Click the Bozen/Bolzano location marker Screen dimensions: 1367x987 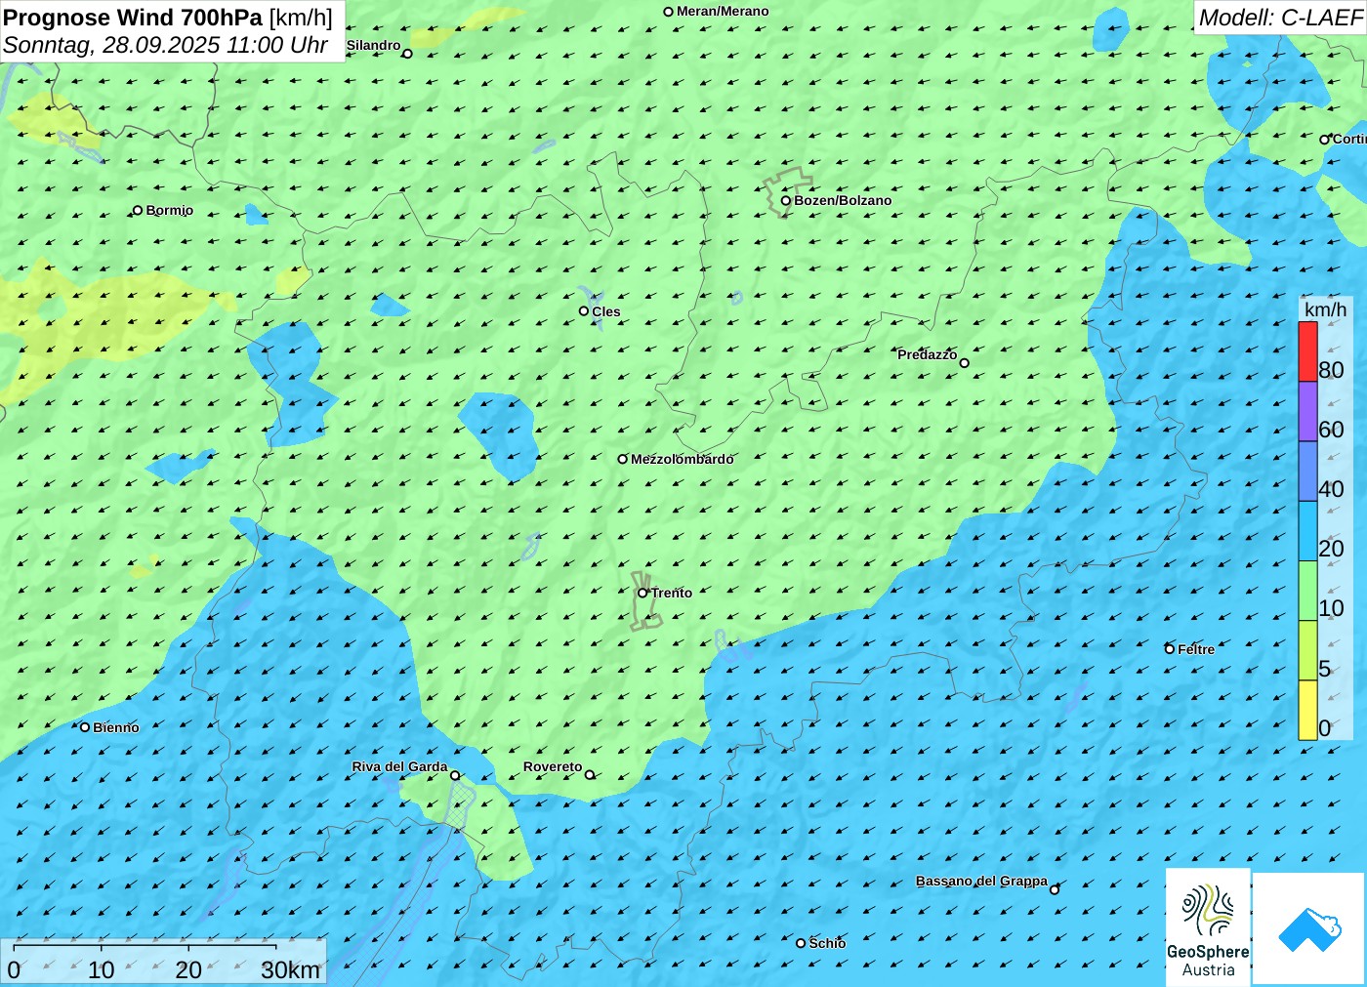coord(785,200)
